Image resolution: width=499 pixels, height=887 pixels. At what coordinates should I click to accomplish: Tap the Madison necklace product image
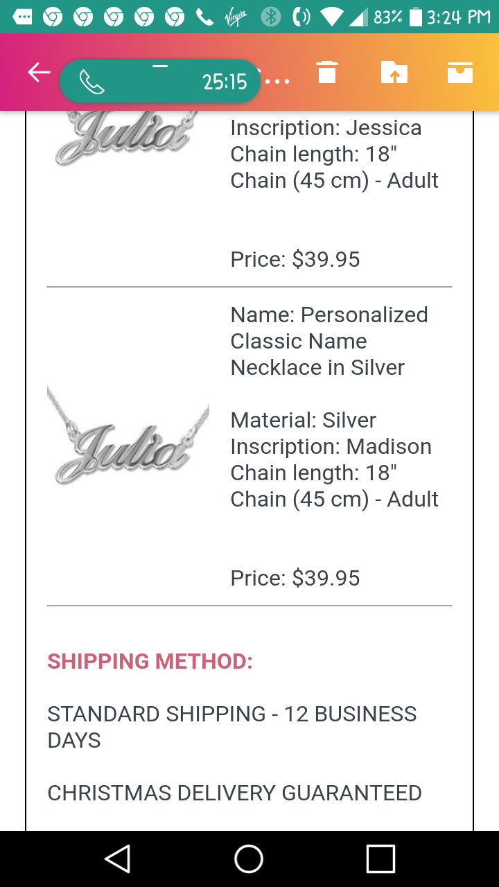pos(128,436)
